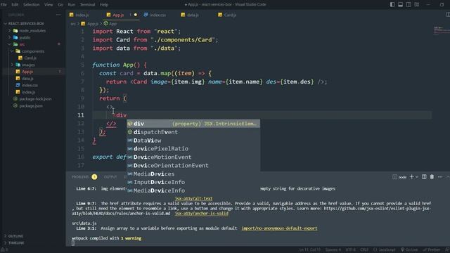This screenshot has width=450, height=253.
Task: Open the Help menu
Action: click(104, 5)
